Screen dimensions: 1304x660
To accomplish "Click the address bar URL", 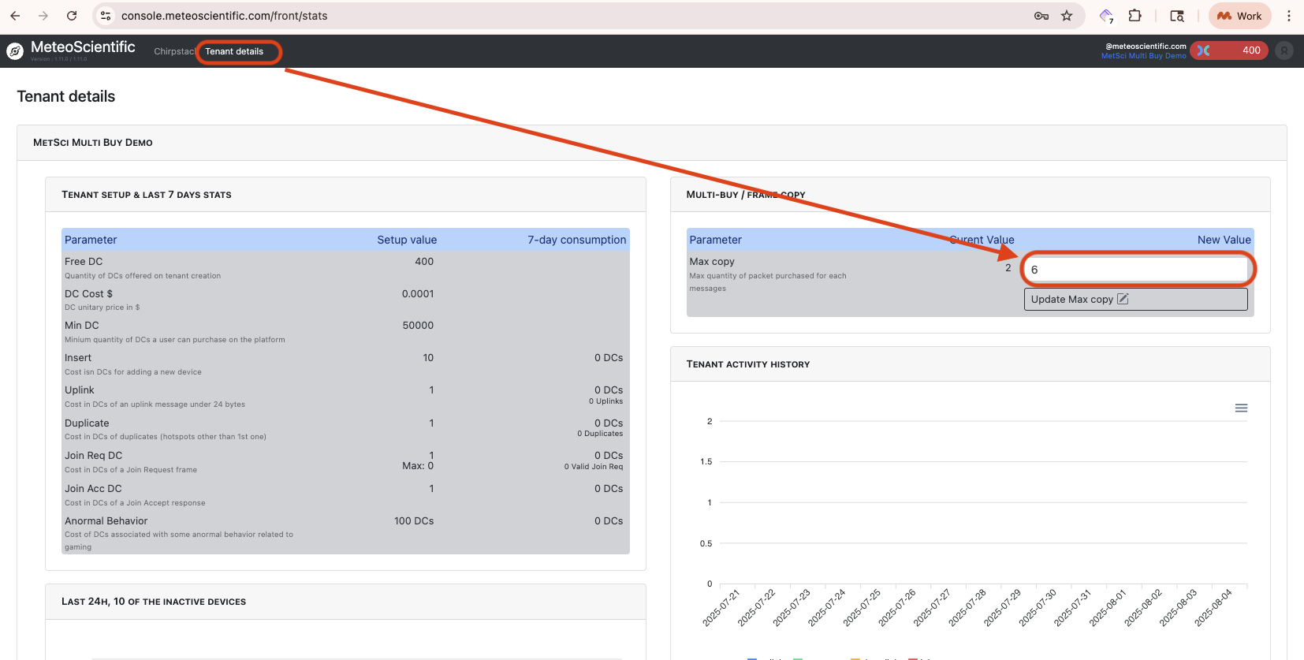I will [224, 16].
